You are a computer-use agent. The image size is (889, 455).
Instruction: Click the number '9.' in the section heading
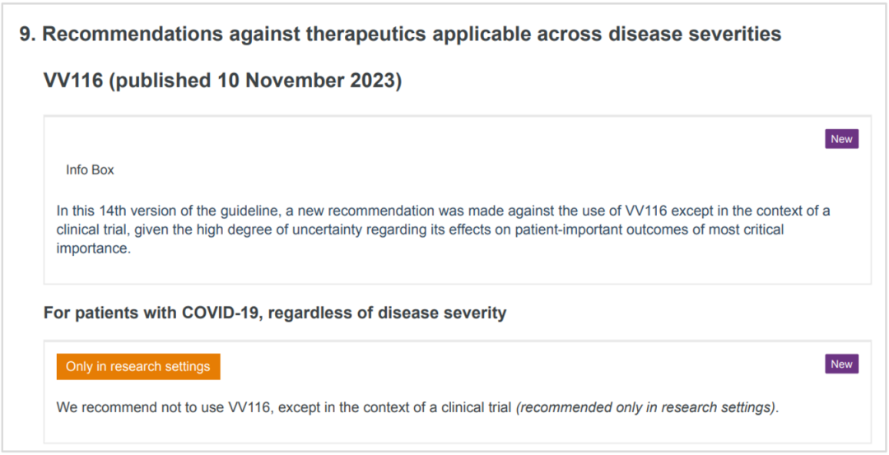pyautogui.click(x=28, y=34)
